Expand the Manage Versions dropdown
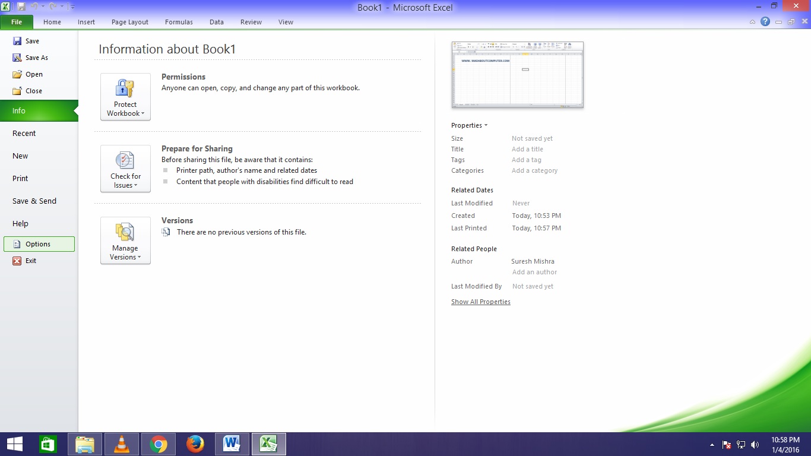 point(125,240)
